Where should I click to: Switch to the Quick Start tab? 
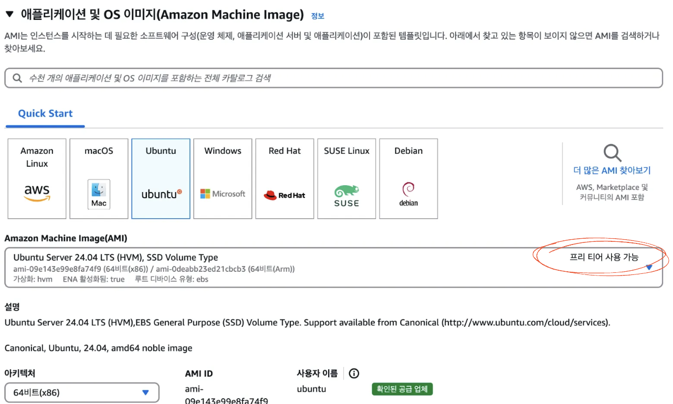(45, 113)
